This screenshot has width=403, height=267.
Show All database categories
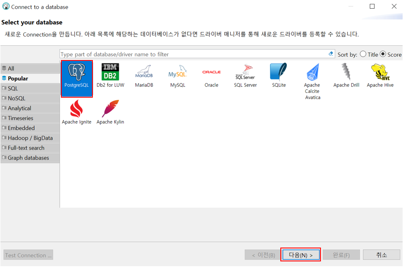pos(30,68)
